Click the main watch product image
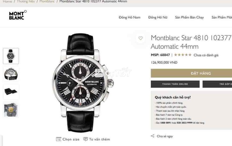 83,83
